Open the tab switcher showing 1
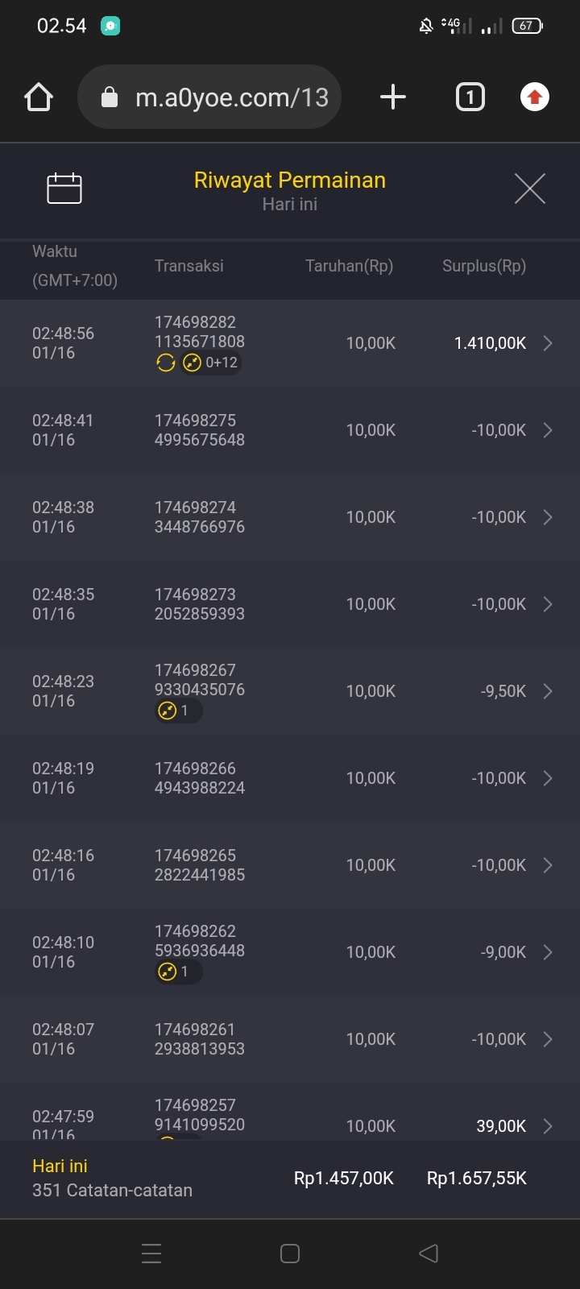Image resolution: width=580 pixels, height=1289 pixels. pos(470,97)
